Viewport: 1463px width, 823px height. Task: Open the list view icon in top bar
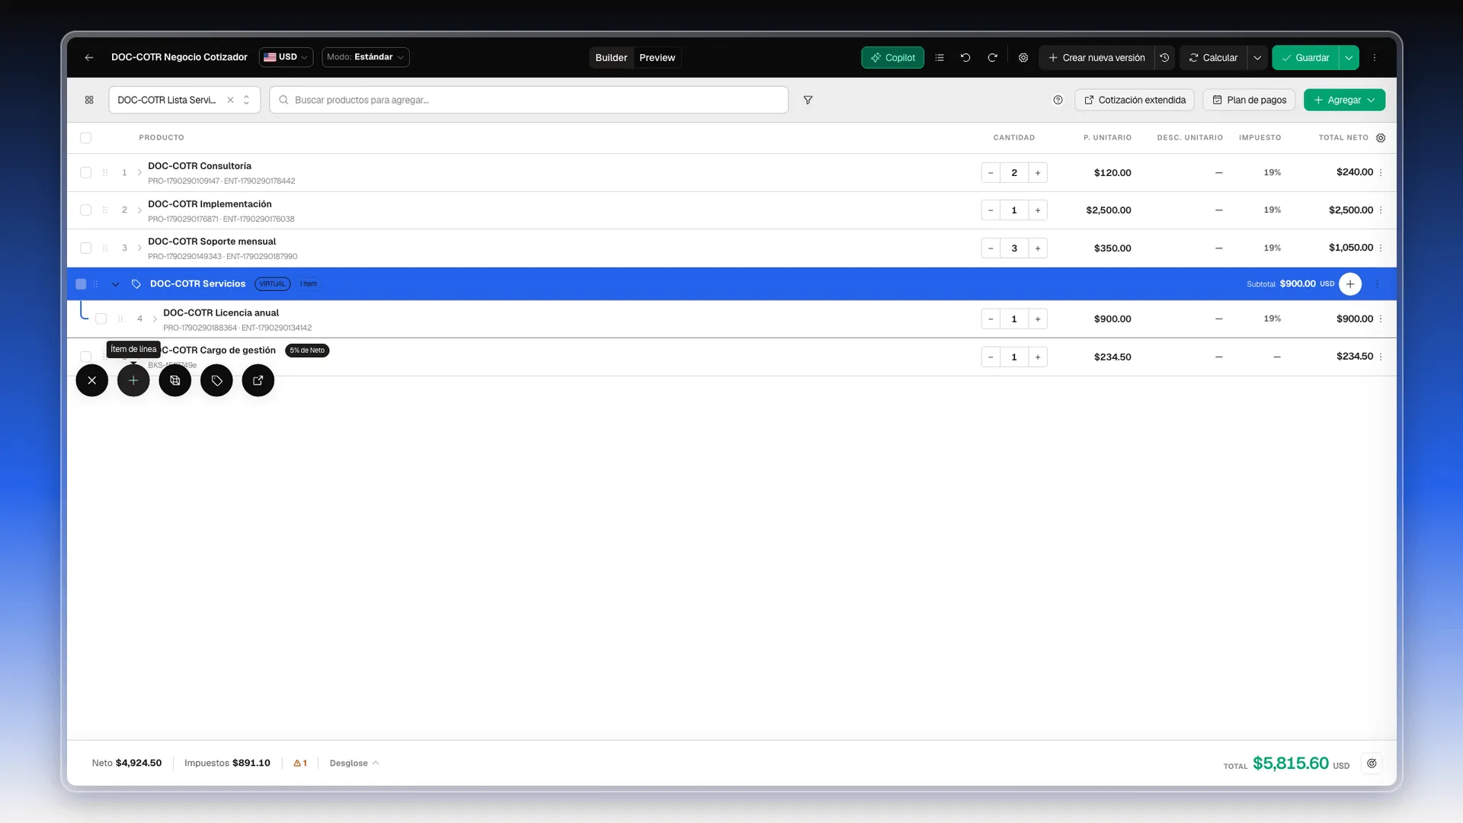coord(940,58)
